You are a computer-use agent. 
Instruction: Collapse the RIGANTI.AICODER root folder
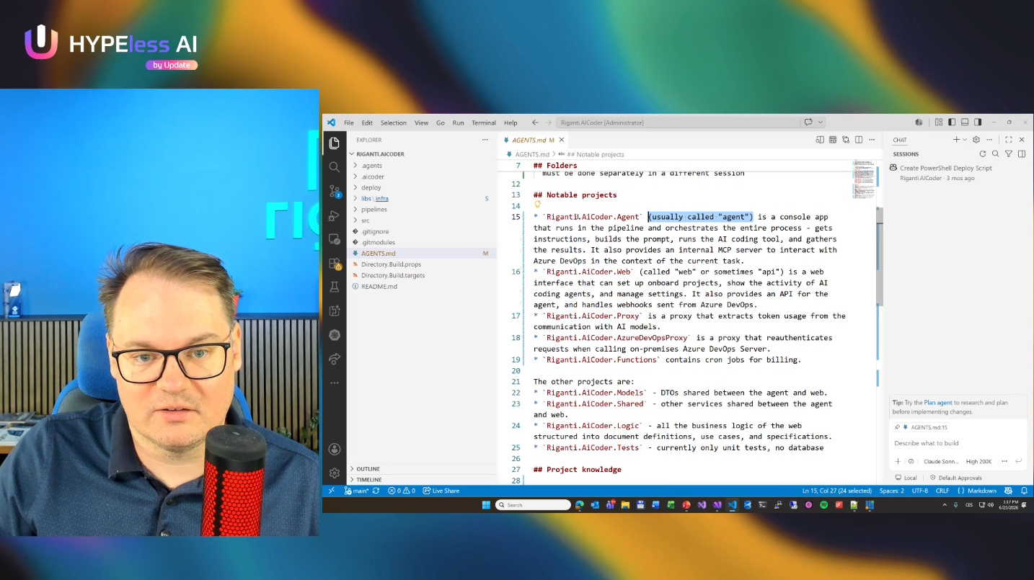pos(422,153)
